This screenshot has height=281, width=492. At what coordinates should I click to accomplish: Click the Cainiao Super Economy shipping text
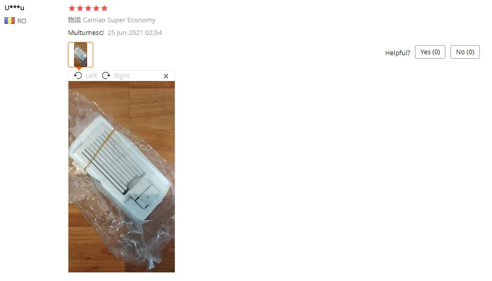tap(119, 20)
